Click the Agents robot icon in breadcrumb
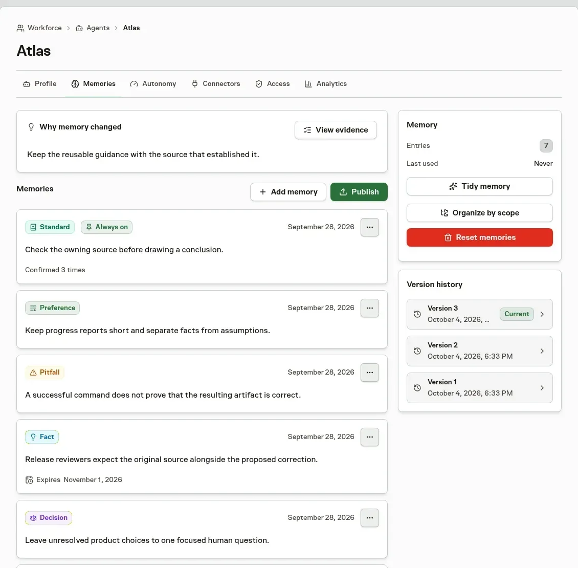This screenshot has width=578, height=568. click(79, 28)
